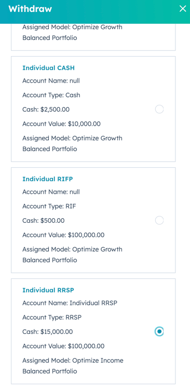This screenshot has width=190, height=388.
Task: Close the Withdraw dialog with the X icon
Action: tap(183, 9)
